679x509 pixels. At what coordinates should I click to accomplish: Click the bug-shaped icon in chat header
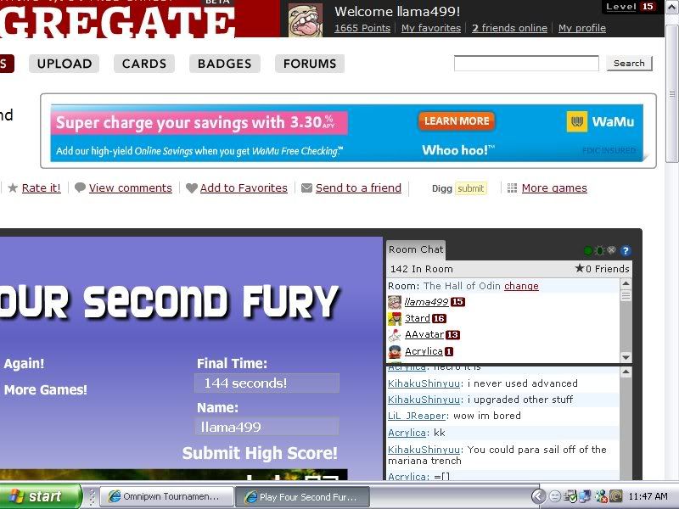(599, 251)
